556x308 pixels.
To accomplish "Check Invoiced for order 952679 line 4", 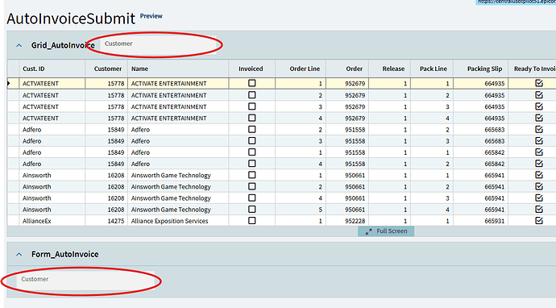I will [x=251, y=118].
